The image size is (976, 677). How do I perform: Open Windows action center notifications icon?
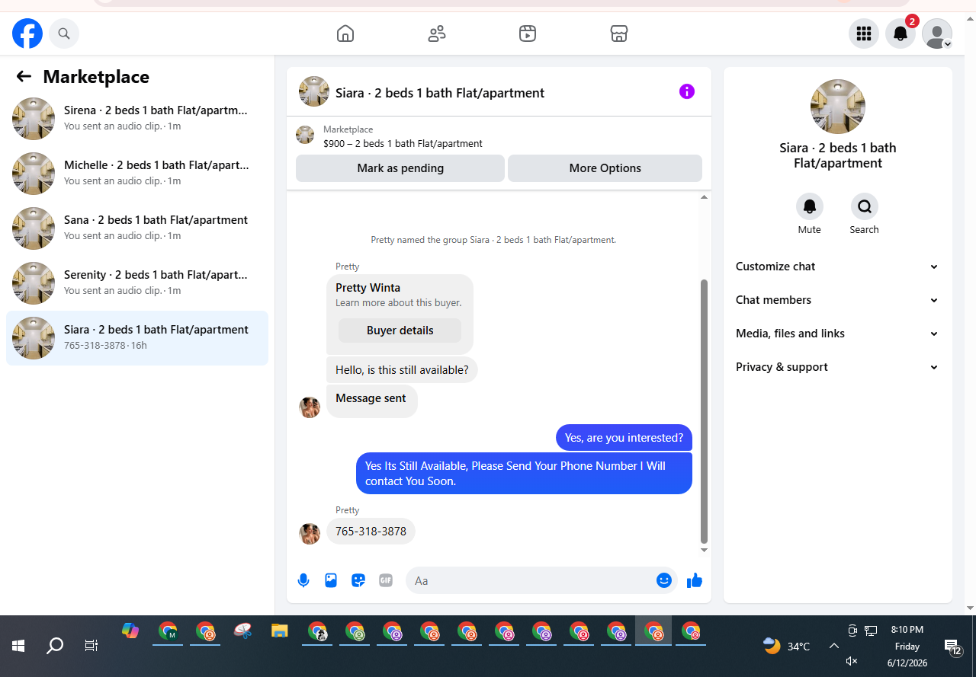click(953, 647)
